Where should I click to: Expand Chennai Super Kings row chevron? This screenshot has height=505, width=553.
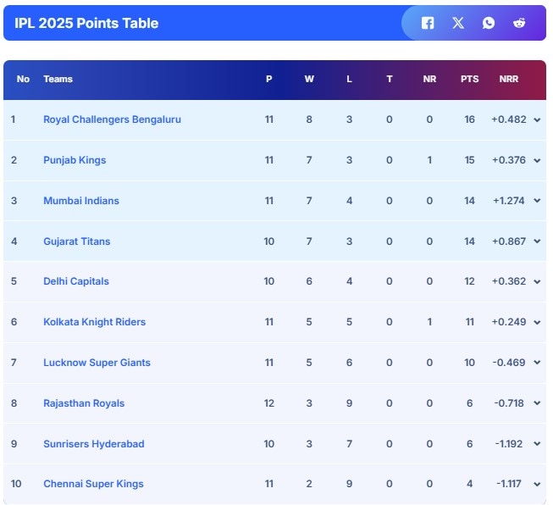coord(537,485)
